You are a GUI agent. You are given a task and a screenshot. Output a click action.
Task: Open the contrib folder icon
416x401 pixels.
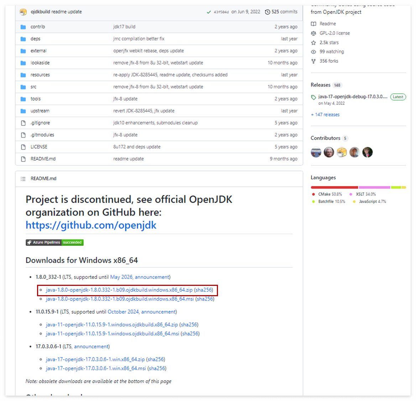pyautogui.click(x=23, y=27)
